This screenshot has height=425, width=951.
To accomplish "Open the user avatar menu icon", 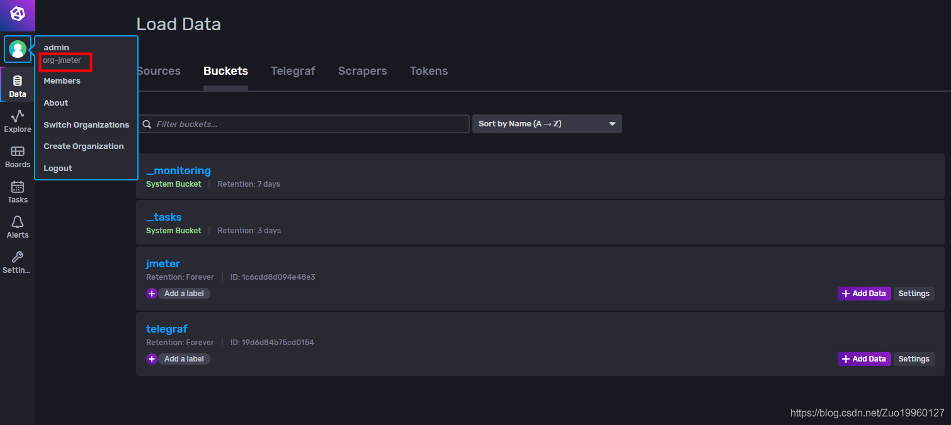I will (18, 49).
